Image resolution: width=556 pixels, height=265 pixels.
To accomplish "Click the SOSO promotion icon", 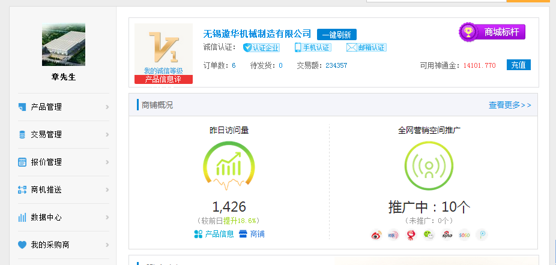I will click(x=464, y=234).
